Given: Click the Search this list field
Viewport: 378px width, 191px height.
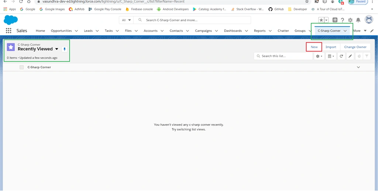Looking at the screenshot, I should click(x=283, y=56).
